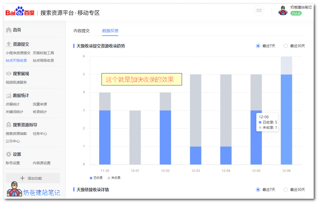Select 最近7天 for the trend chart
The height and width of the screenshot is (203, 318).
(258, 46)
